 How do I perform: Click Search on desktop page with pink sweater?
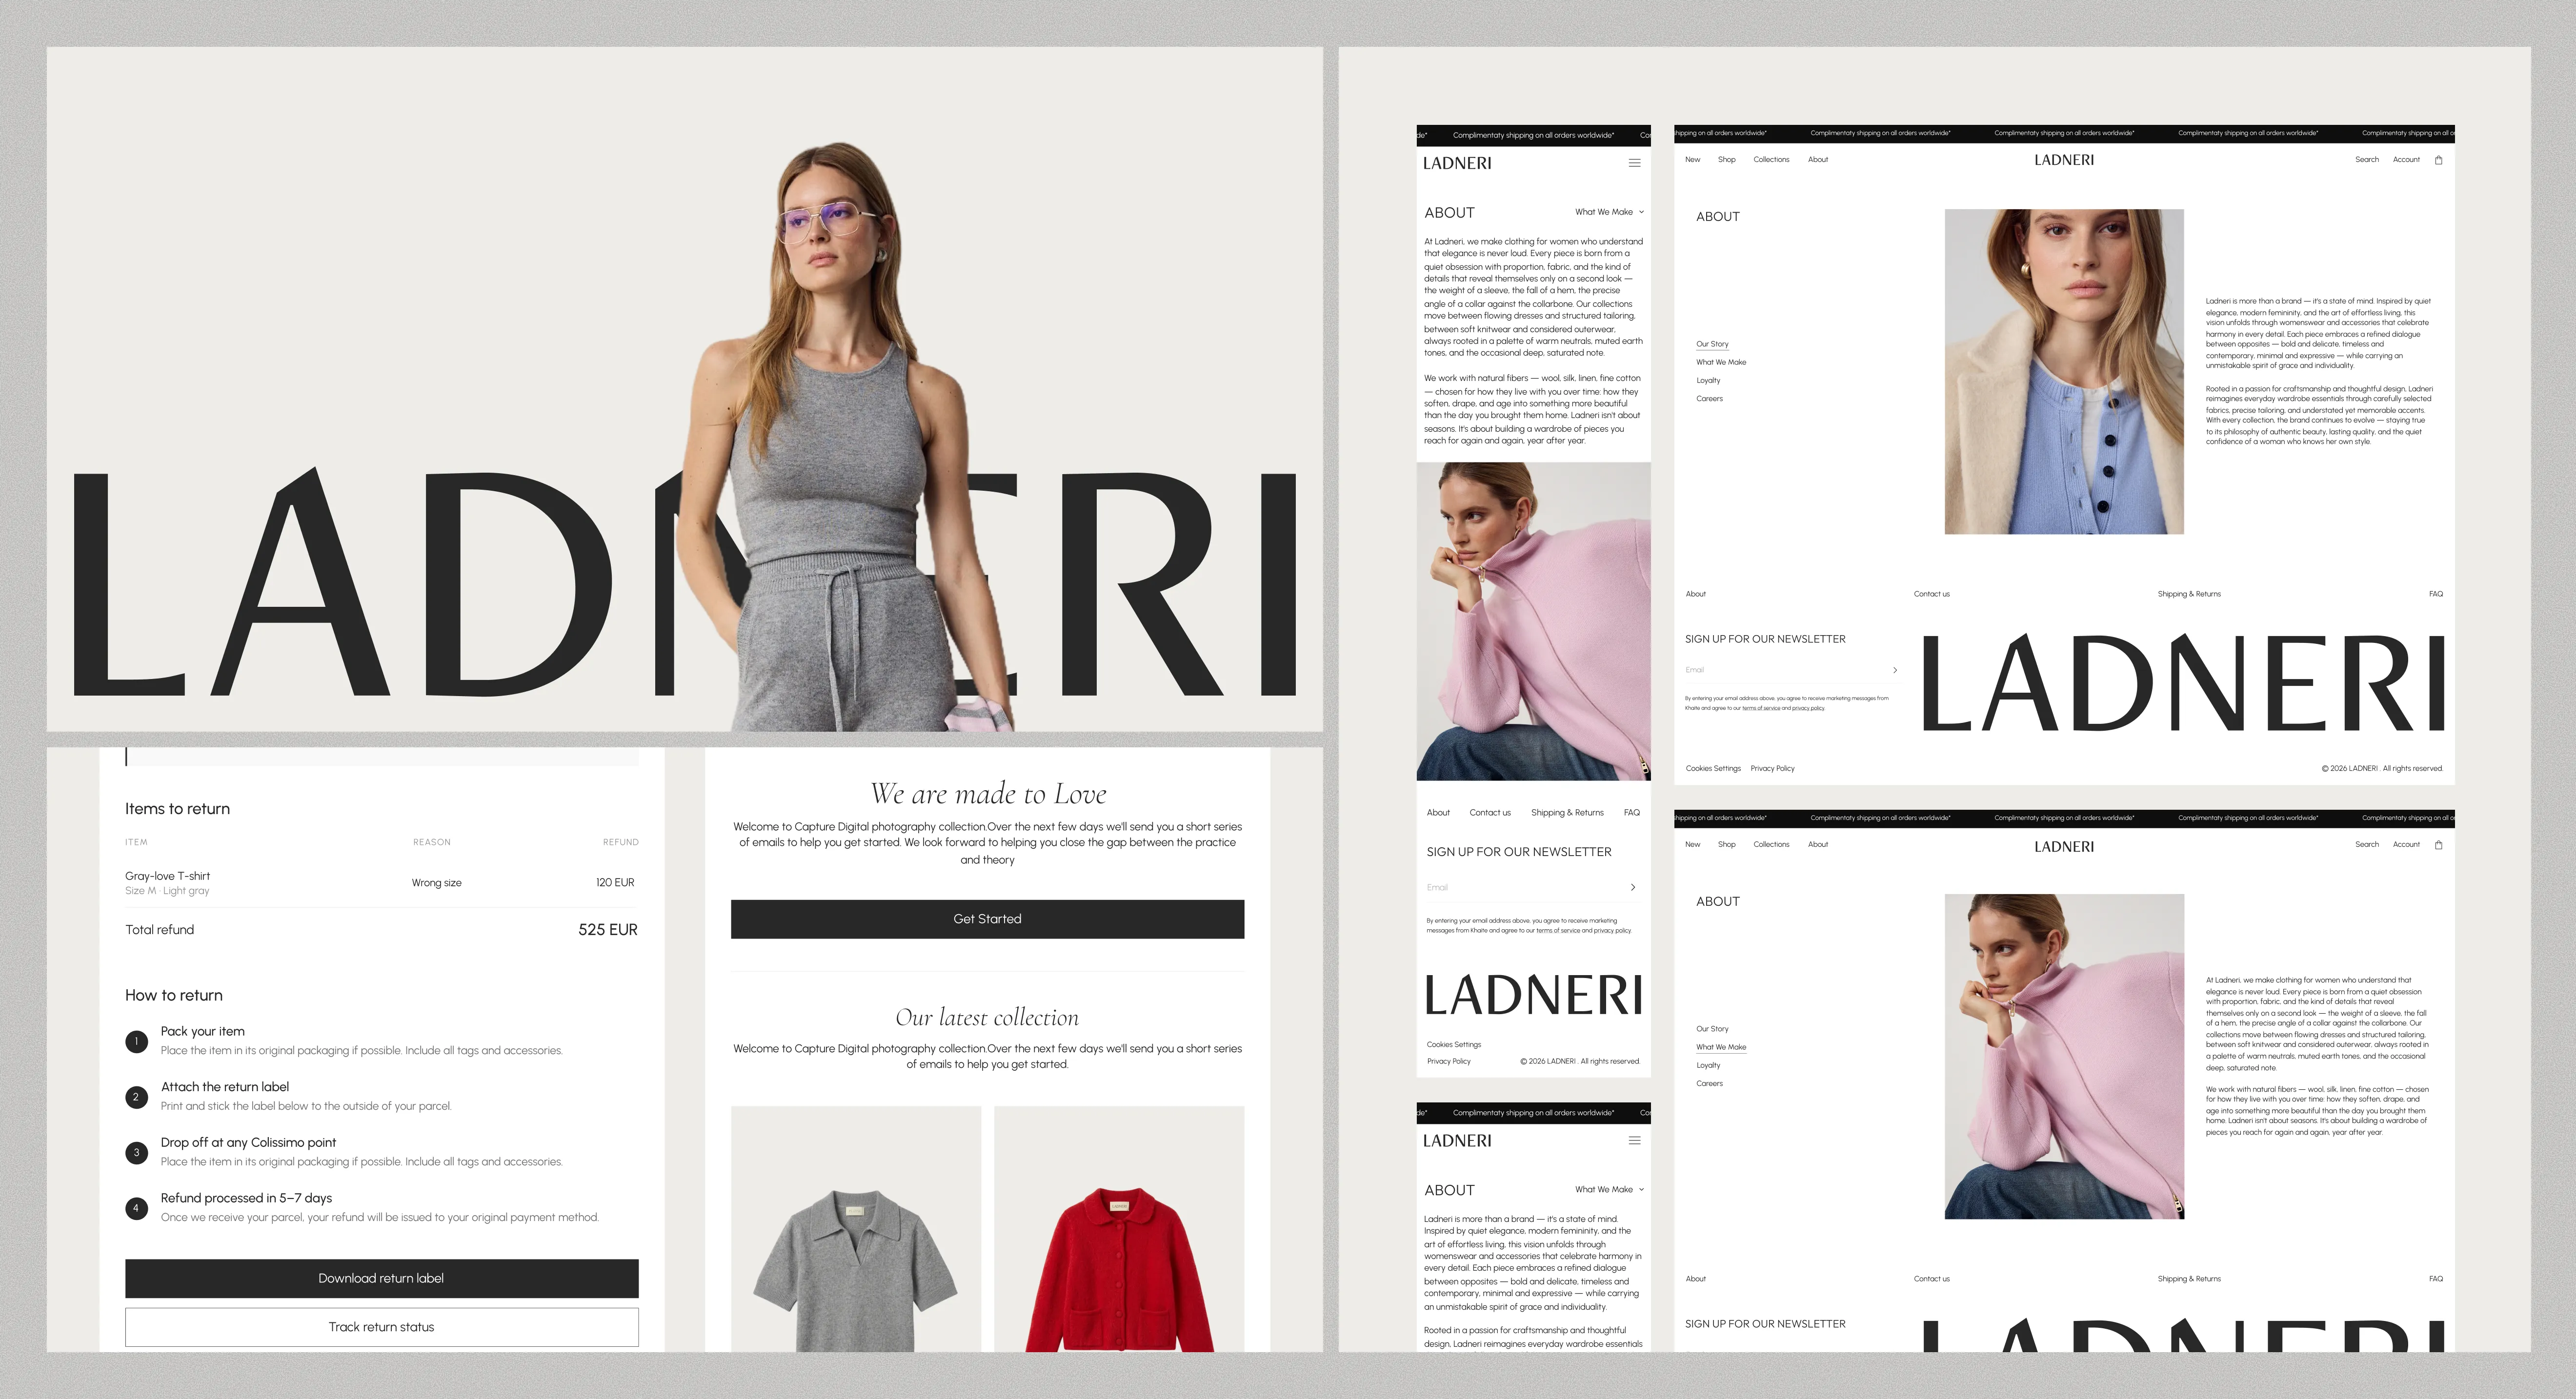[x=2366, y=845]
